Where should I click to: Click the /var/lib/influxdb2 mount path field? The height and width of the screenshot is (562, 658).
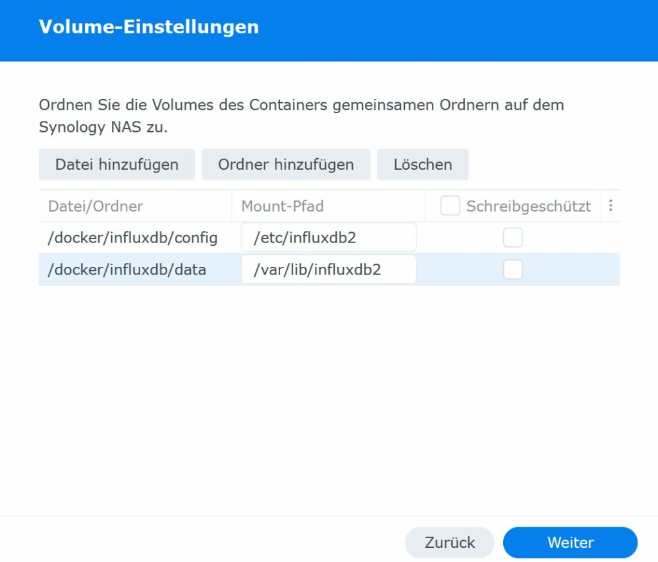328,269
